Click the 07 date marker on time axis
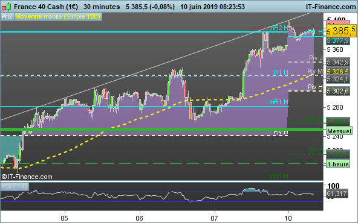This screenshot has height=223, width=358. 214,218
